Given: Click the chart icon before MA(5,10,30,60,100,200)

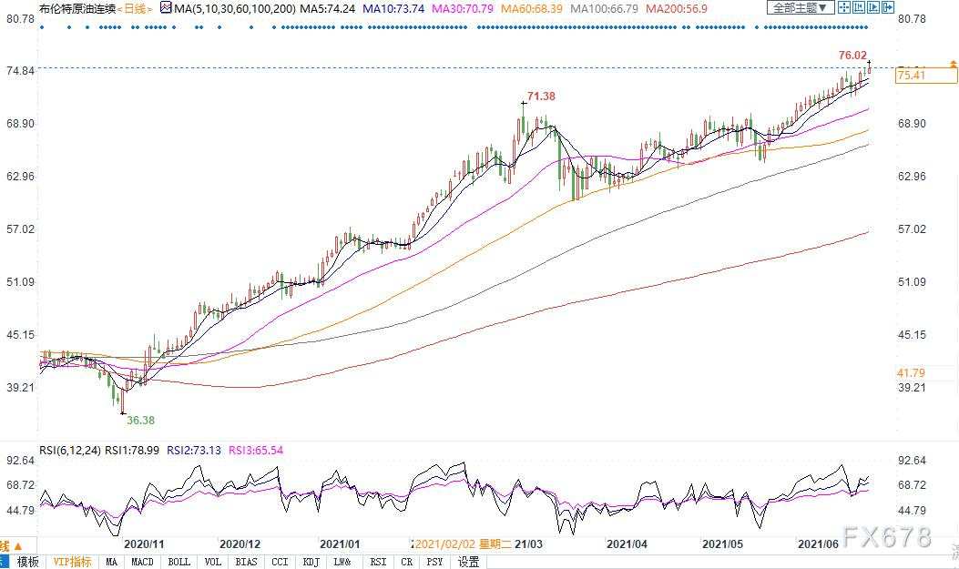Looking at the screenshot, I should tap(166, 8).
